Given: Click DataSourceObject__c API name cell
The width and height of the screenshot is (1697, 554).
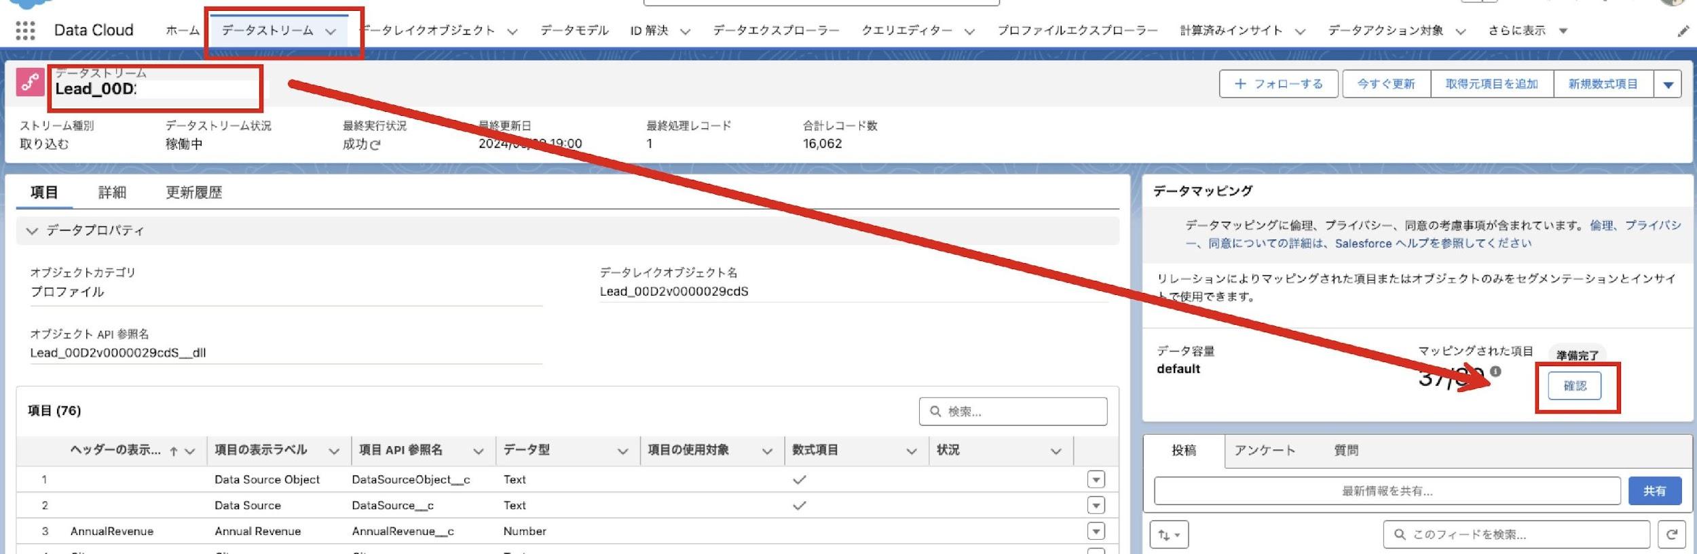Looking at the screenshot, I should point(411,480).
